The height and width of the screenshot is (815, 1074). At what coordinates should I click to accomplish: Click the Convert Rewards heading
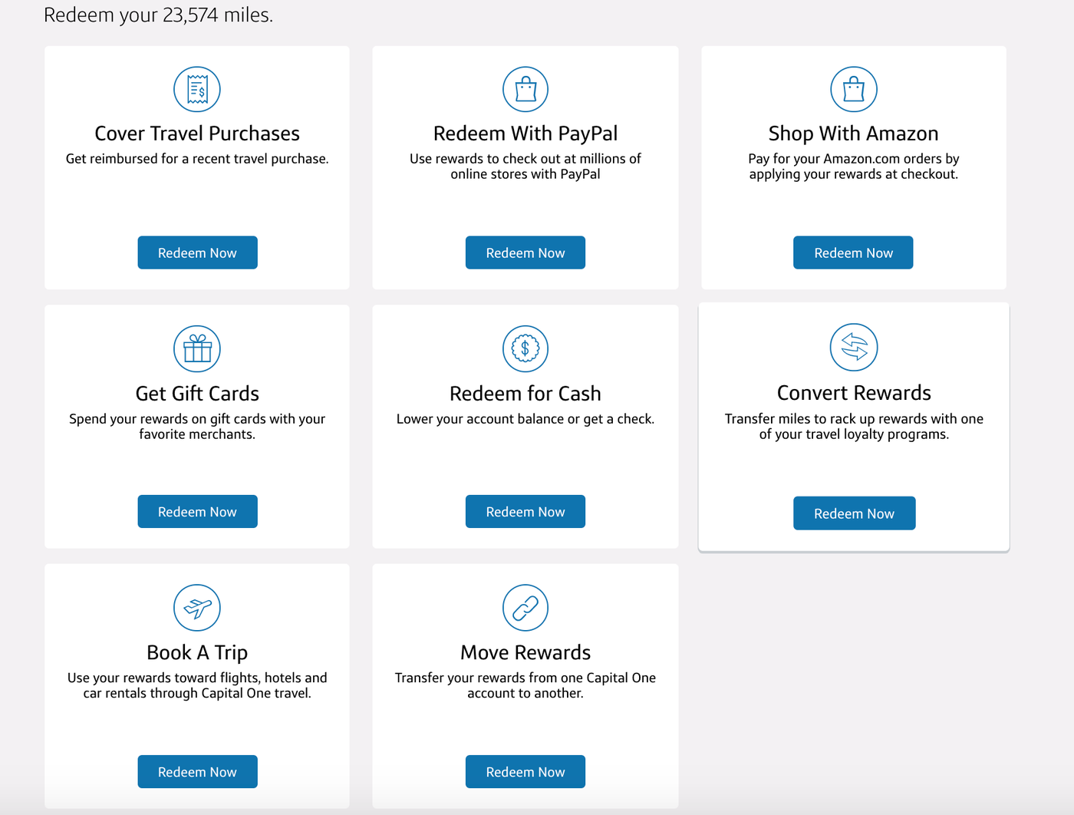point(854,392)
